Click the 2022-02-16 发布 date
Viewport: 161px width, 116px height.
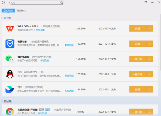[x=107, y=29]
